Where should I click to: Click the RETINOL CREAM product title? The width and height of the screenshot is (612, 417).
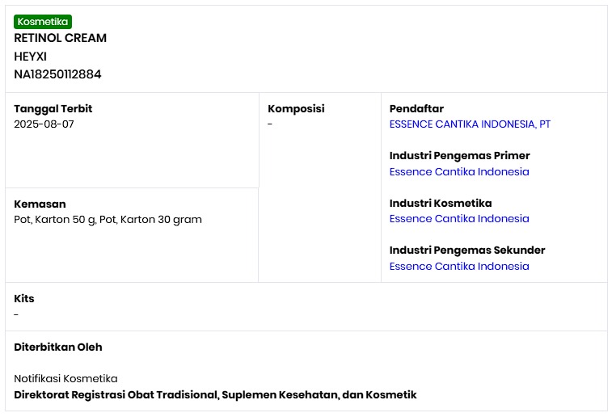(61, 38)
